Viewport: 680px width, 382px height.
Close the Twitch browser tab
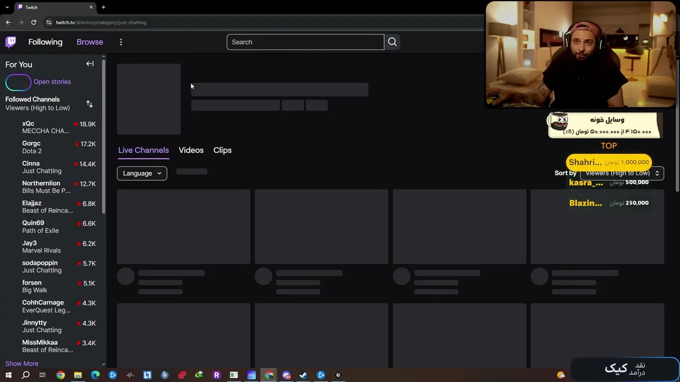[91, 7]
